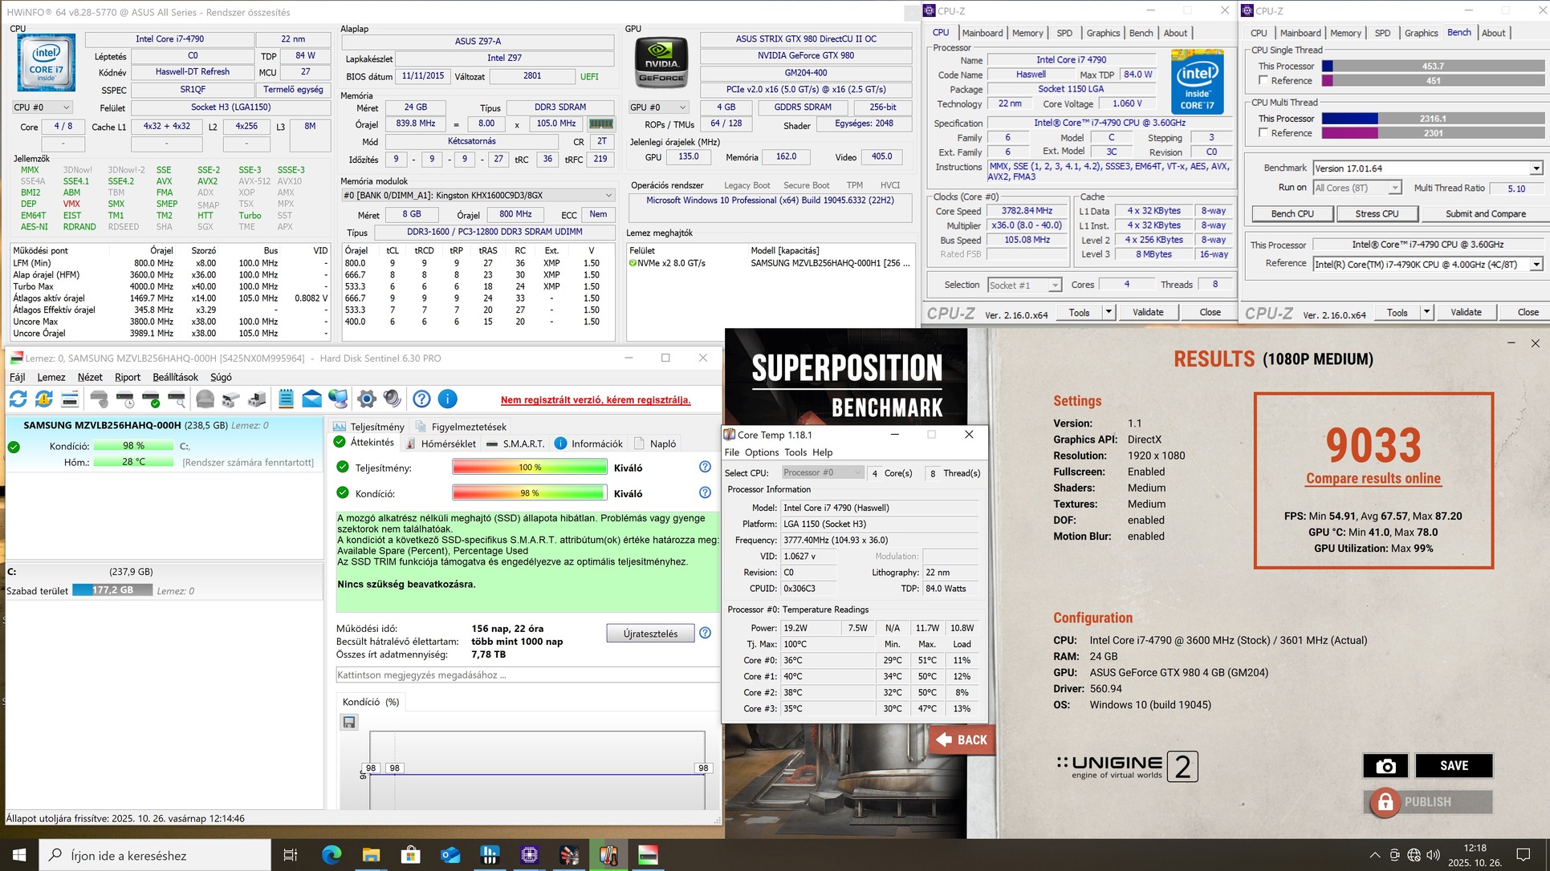Open the CPU #0 selector in HWiNFO

(43, 107)
